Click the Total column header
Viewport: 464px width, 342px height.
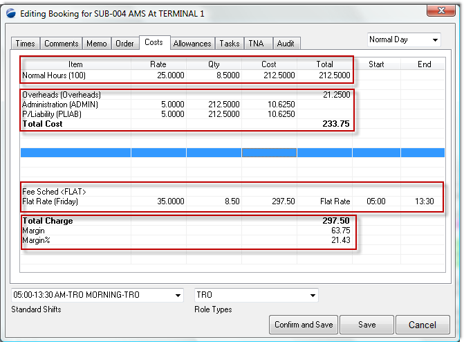pos(324,64)
